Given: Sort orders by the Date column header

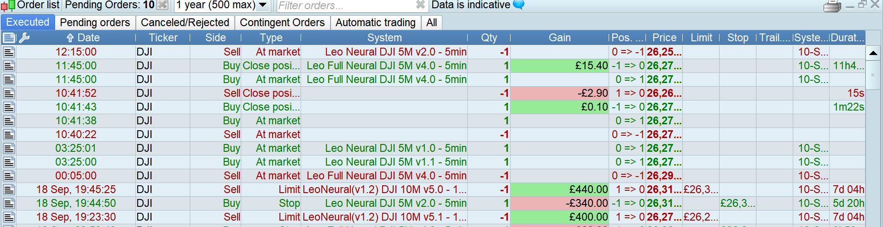Looking at the screenshot, I should (x=83, y=38).
